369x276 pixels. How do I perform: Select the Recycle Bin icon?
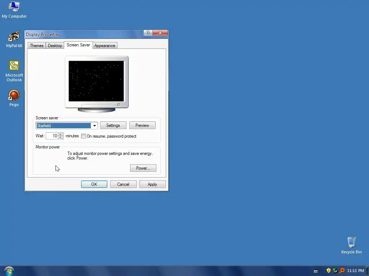(351, 245)
